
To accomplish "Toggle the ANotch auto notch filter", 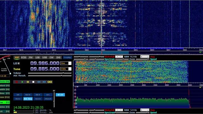I will 48,99.
